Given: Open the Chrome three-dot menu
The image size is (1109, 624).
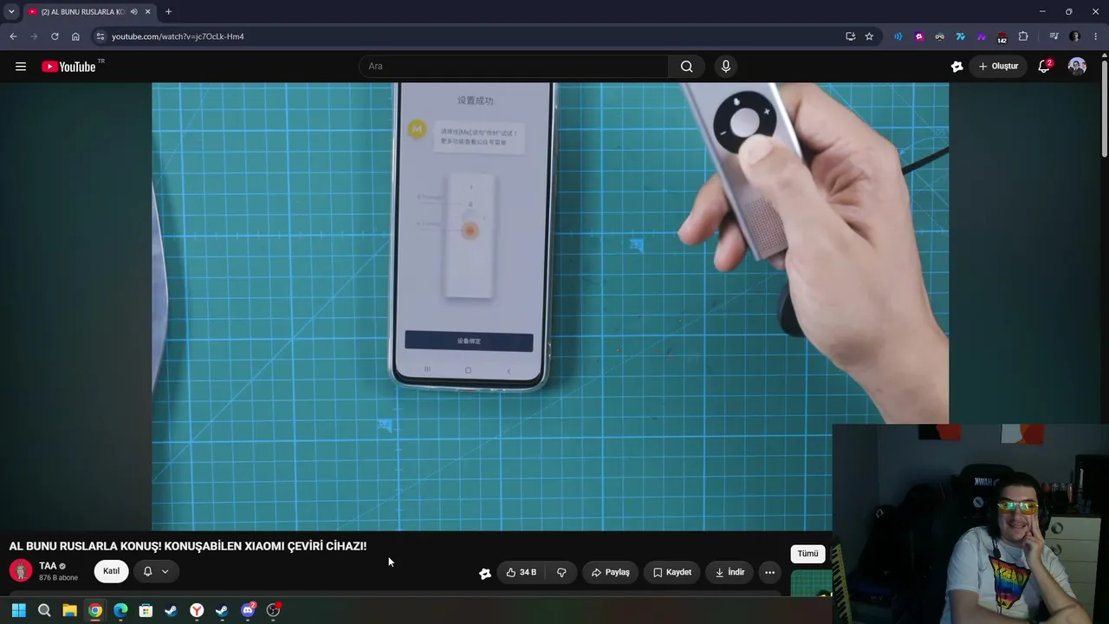Looking at the screenshot, I should (1095, 36).
